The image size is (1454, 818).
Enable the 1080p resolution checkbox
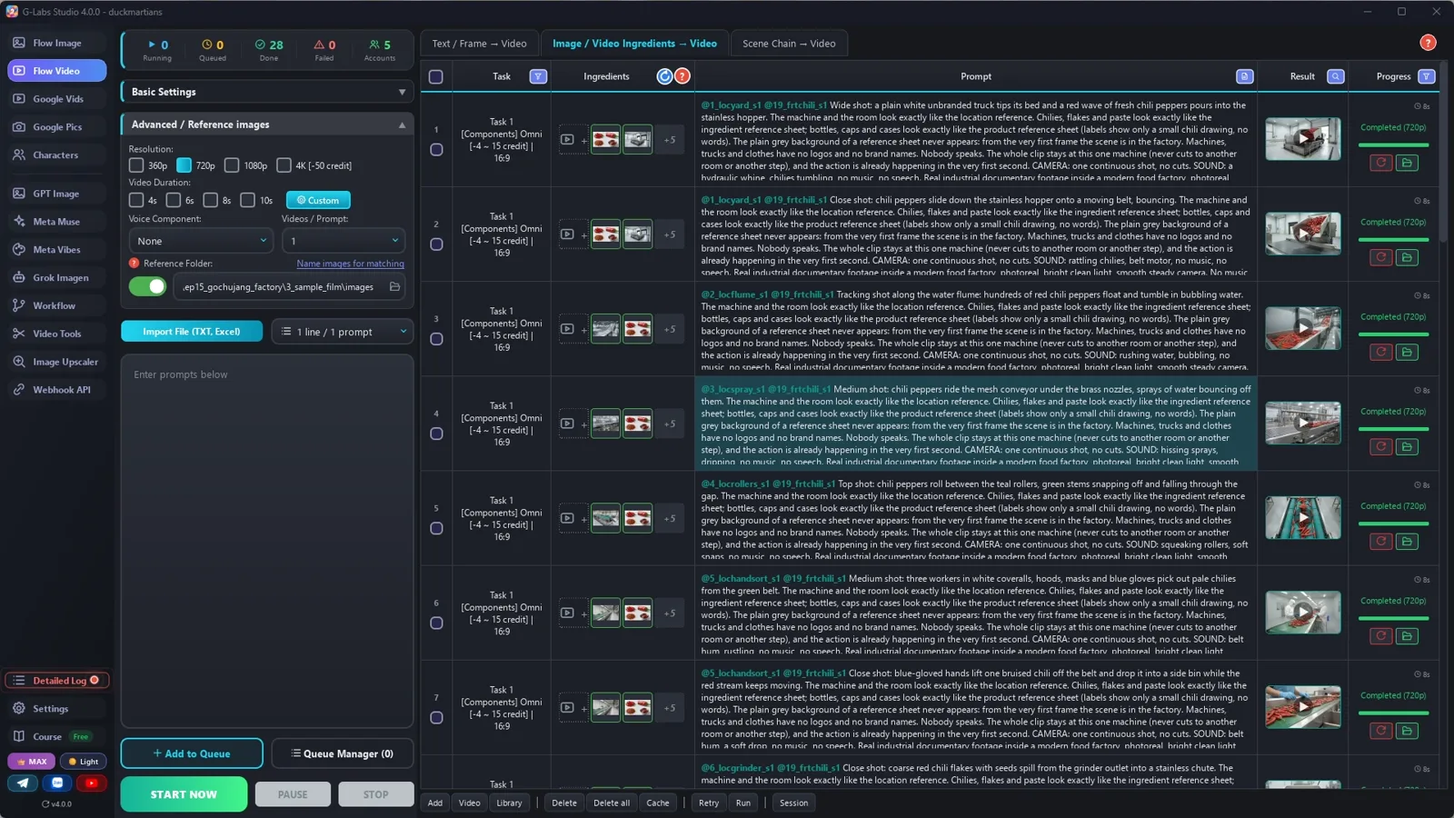pos(232,165)
